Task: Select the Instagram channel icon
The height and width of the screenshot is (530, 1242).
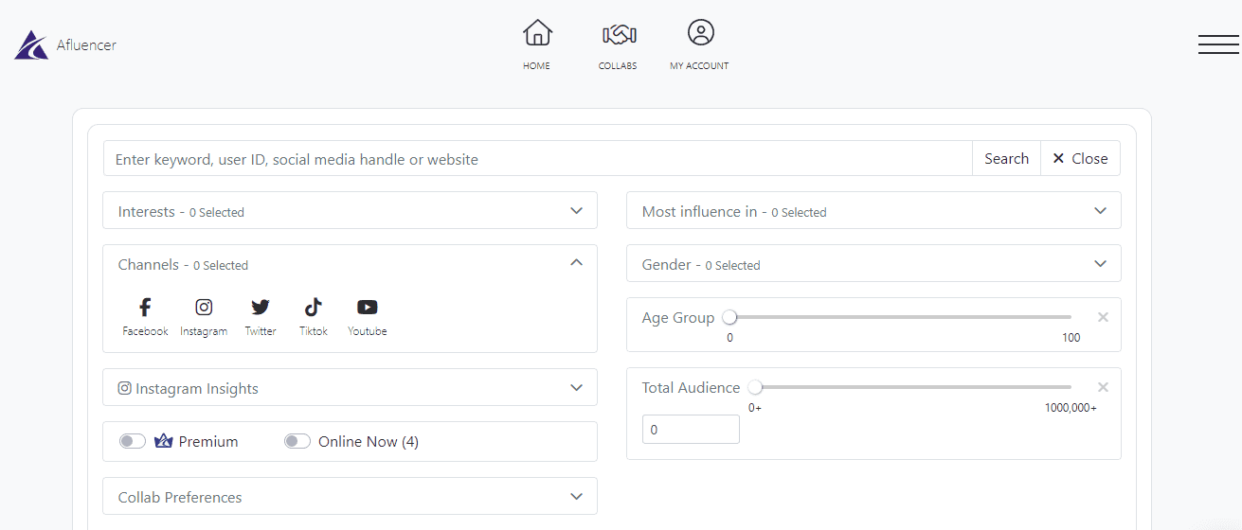Action: click(204, 309)
